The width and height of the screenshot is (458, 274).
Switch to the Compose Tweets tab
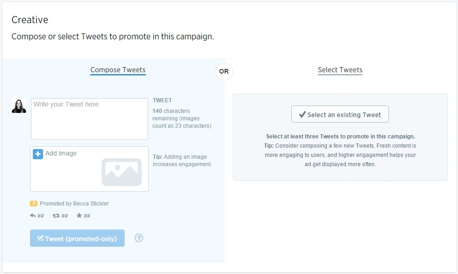(x=118, y=70)
